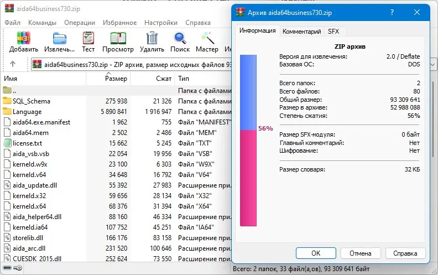Select the aida_vsb.vsb file row
This screenshot has width=438, height=275.
pyautogui.click(x=117, y=153)
